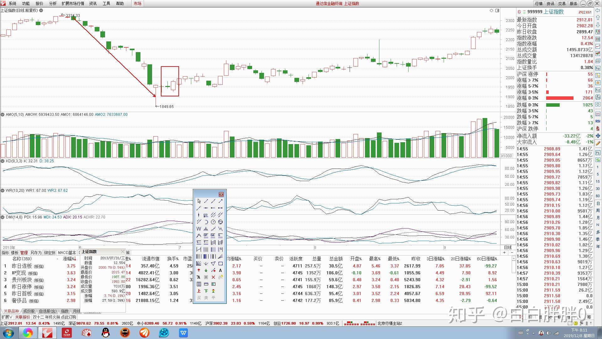Place a green down-arrow marker

point(206,270)
